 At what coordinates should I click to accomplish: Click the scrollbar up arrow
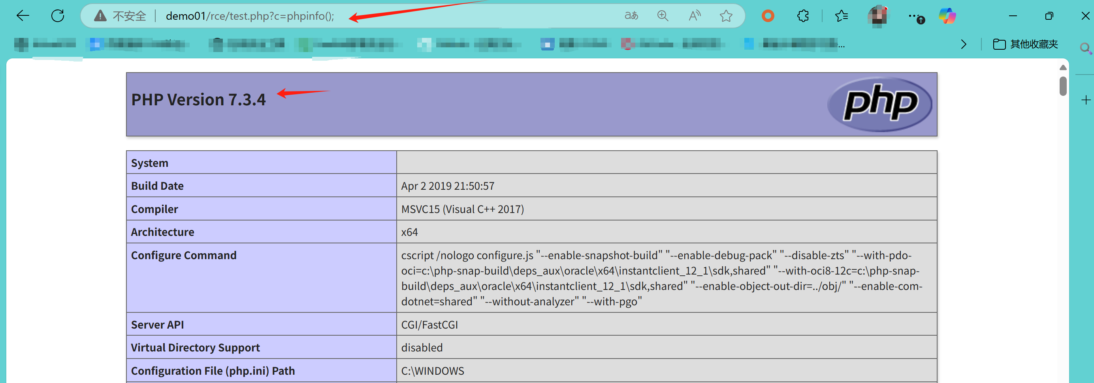click(x=1063, y=68)
